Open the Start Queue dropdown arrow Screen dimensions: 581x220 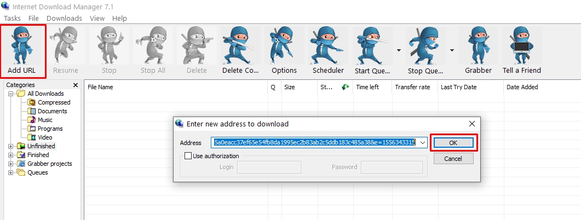click(x=399, y=50)
